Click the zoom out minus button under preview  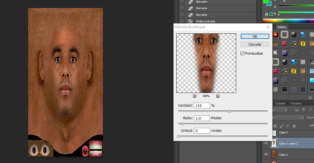point(194,96)
